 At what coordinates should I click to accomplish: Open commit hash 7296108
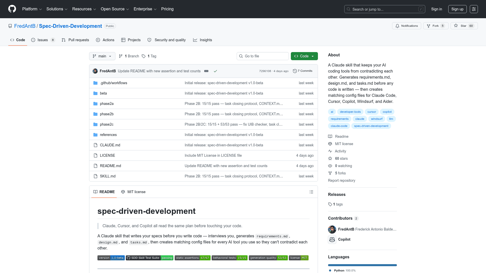[265, 71]
